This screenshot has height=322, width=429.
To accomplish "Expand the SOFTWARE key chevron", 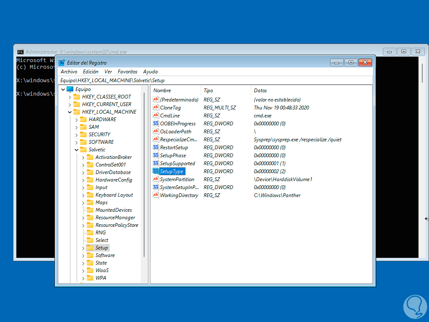I will coord(76,143).
